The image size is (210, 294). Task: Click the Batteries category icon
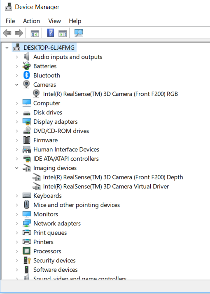coord(26,66)
